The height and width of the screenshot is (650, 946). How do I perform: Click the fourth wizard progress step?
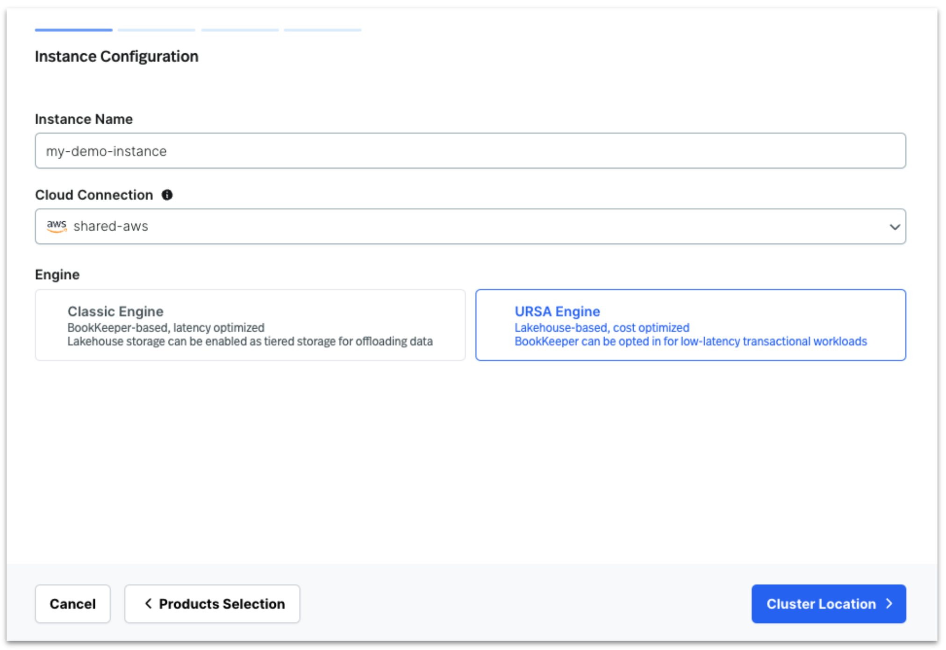[322, 29]
